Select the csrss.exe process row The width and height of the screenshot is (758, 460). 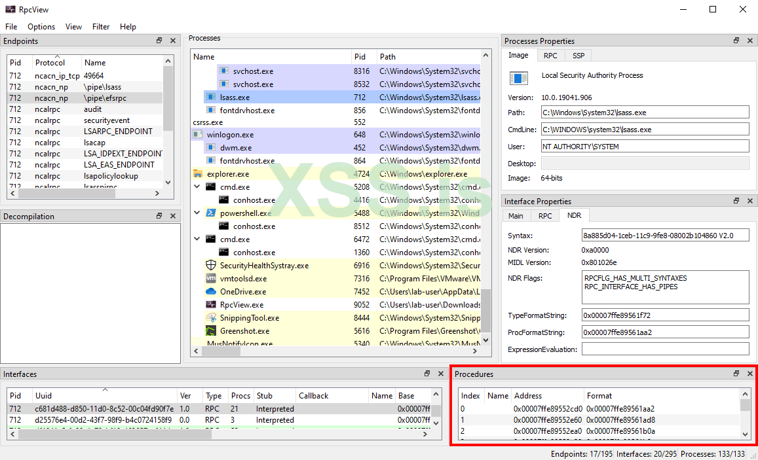click(335, 122)
